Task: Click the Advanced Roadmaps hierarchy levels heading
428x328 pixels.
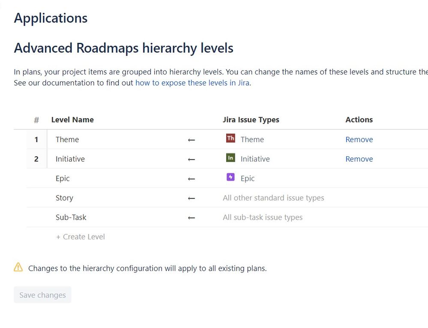Action: click(124, 48)
